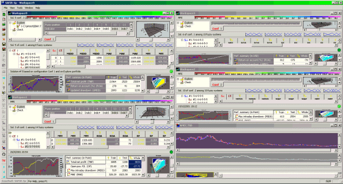Click the black floppy disk save icon
343x184 pixels.
pyautogui.click(x=4, y=45)
